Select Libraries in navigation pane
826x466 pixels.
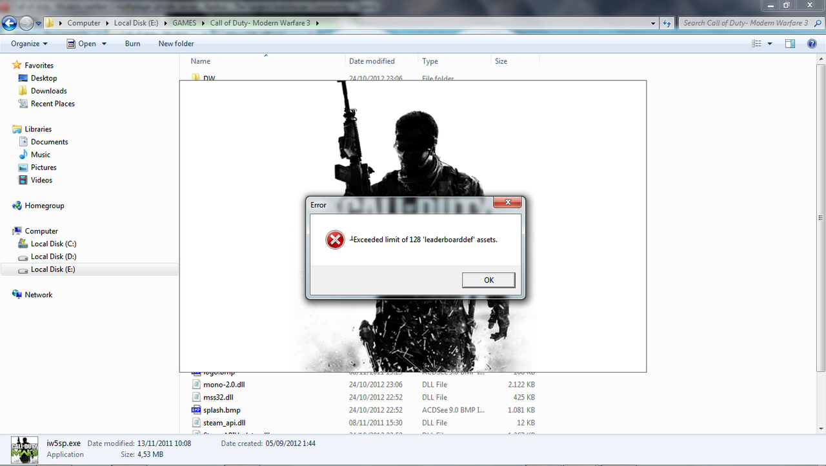point(38,129)
